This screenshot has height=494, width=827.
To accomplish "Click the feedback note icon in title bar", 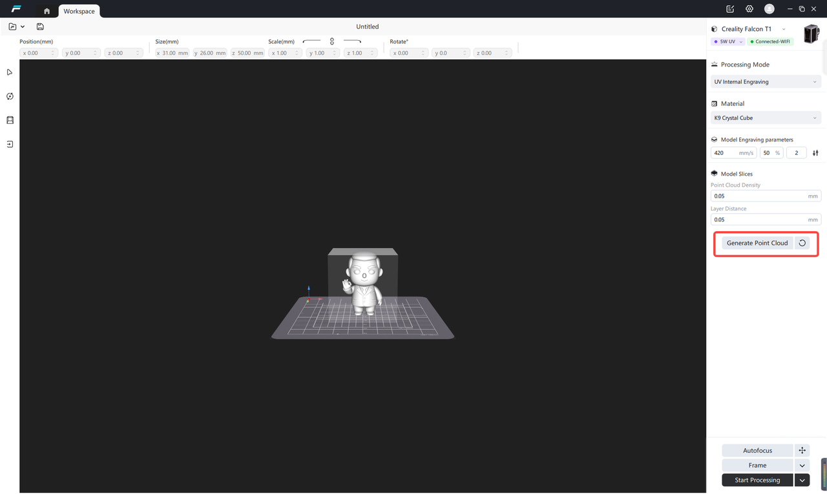I will tap(730, 9).
